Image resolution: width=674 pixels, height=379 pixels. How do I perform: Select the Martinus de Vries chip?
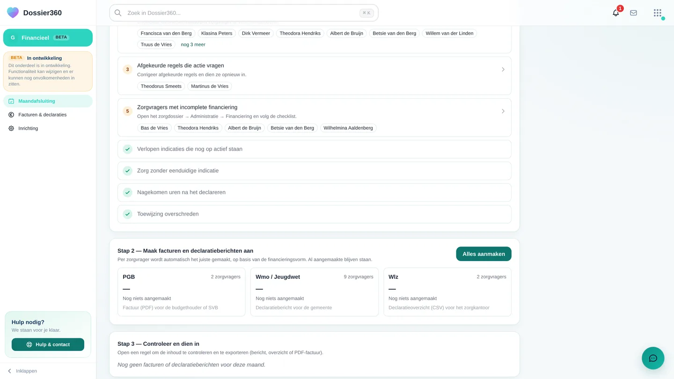pyautogui.click(x=210, y=87)
